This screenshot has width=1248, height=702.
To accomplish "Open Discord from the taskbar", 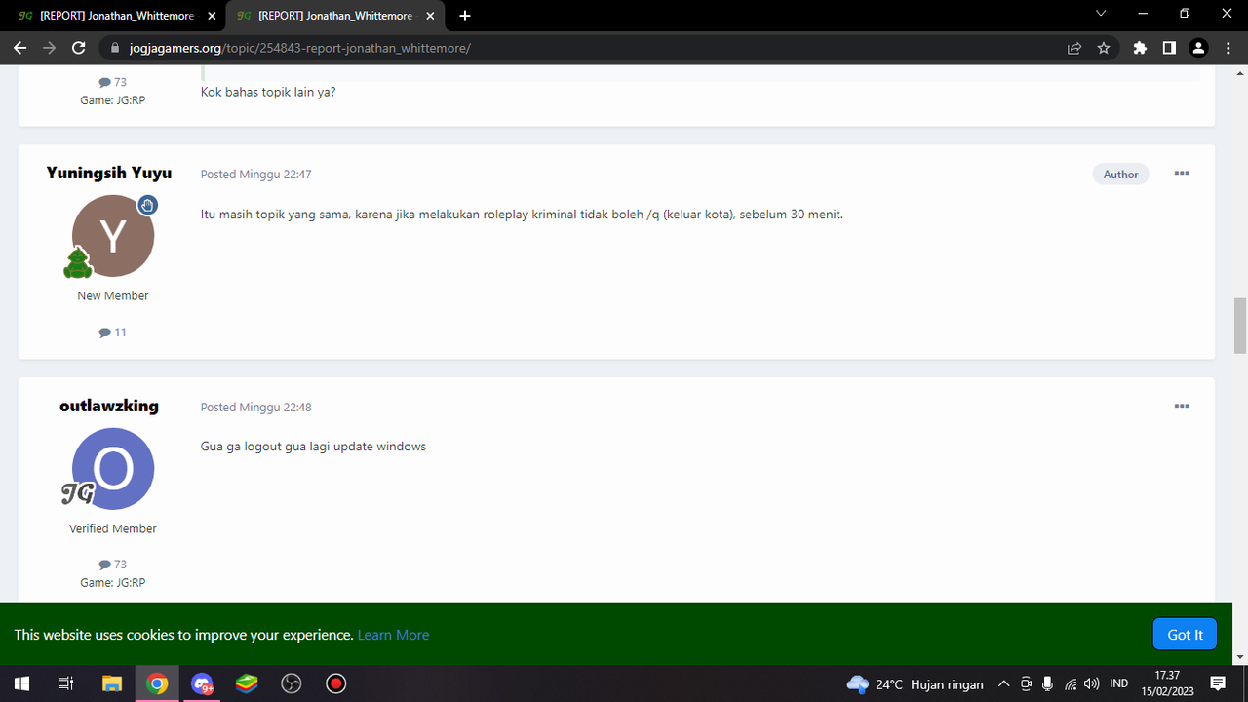I will (x=202, y=683).
